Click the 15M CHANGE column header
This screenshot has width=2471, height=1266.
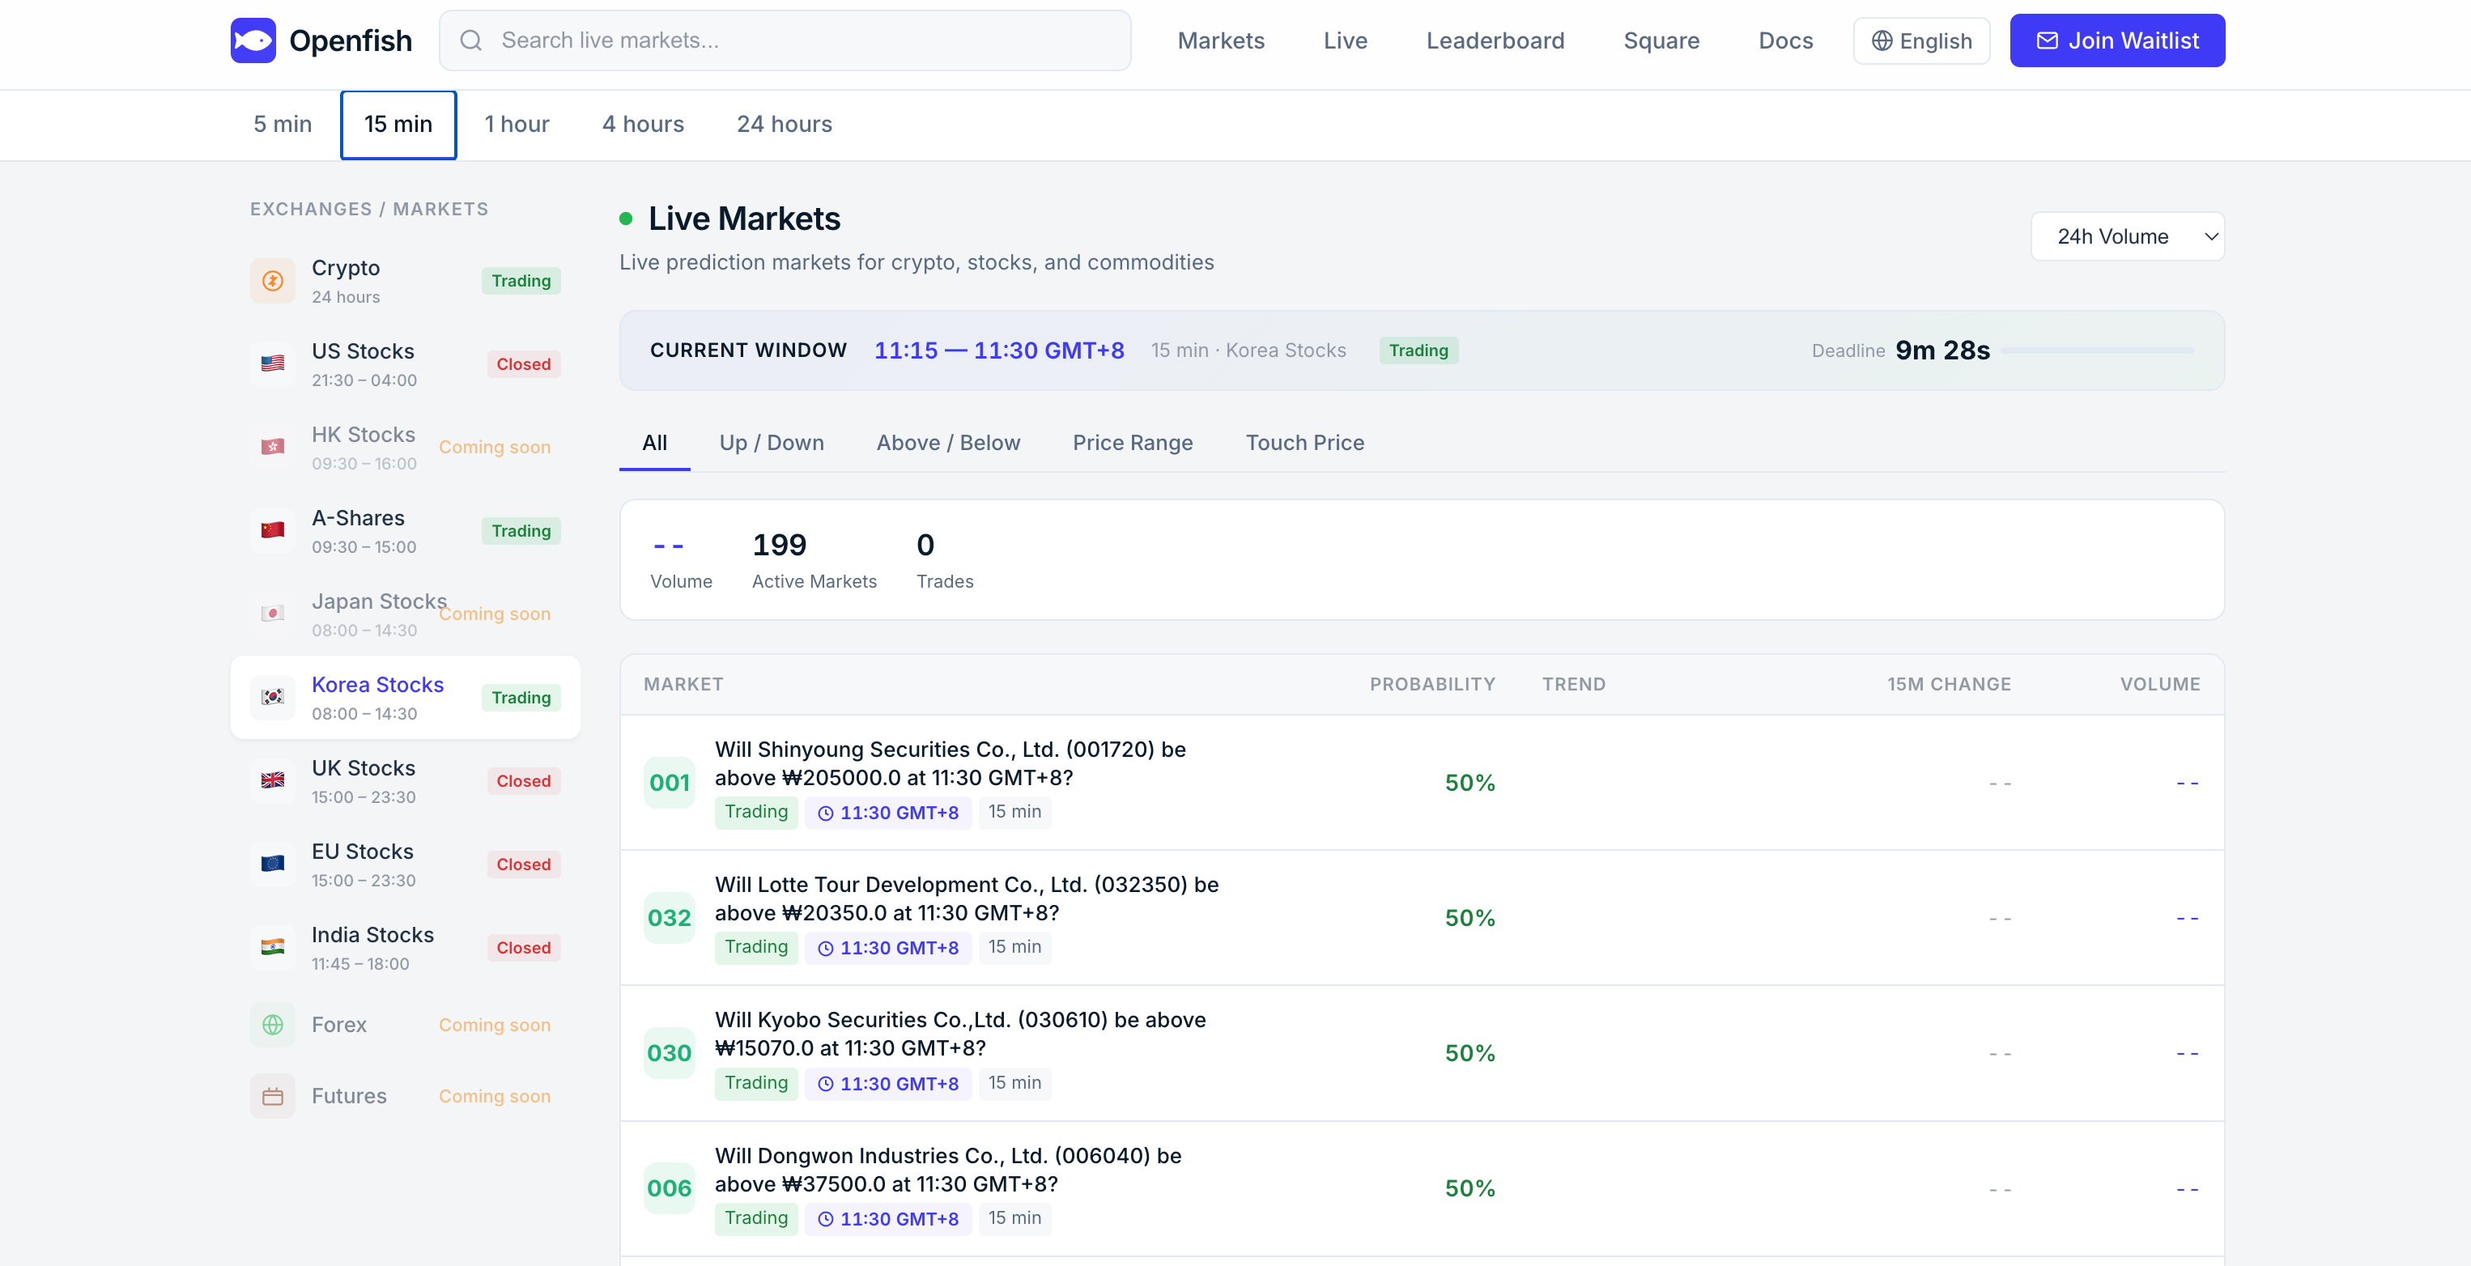click(1949, 685)
